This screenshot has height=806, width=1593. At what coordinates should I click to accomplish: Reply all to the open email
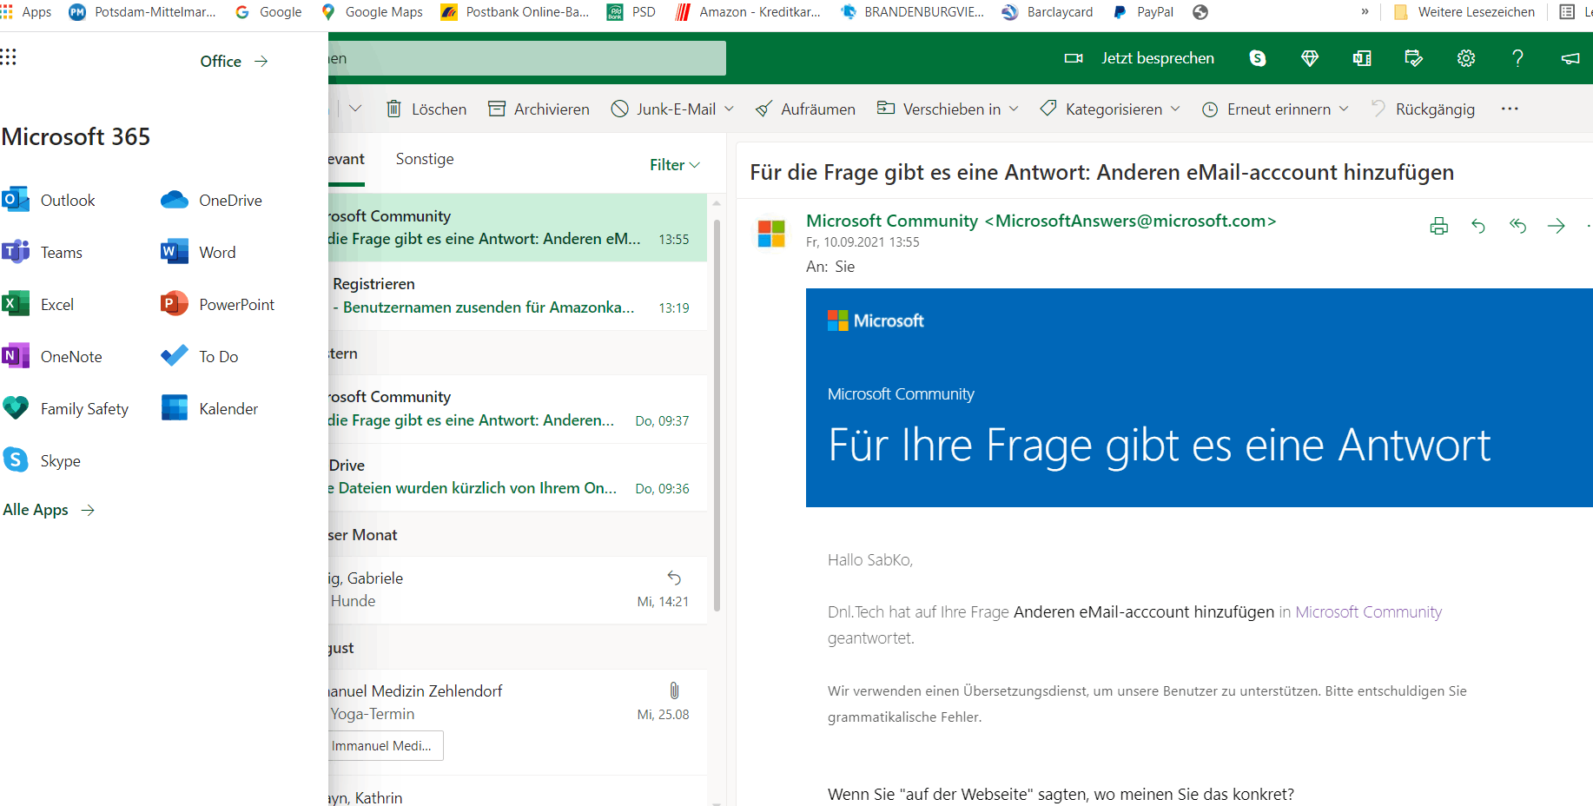(1517, 226)
